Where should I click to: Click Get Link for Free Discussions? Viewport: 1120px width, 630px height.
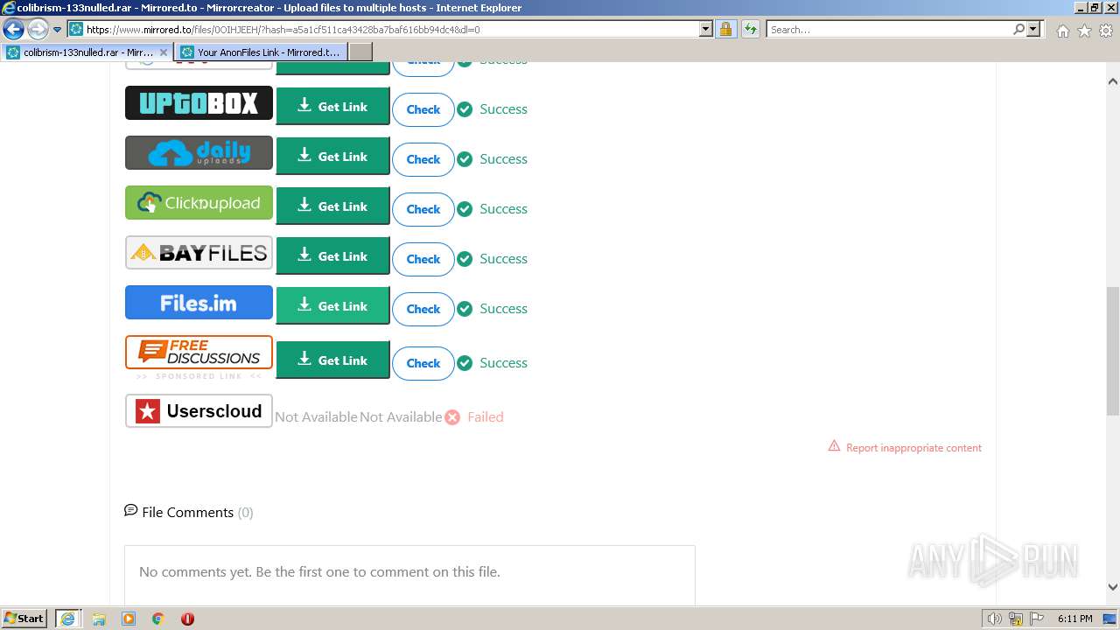click(x=332, y=360)
